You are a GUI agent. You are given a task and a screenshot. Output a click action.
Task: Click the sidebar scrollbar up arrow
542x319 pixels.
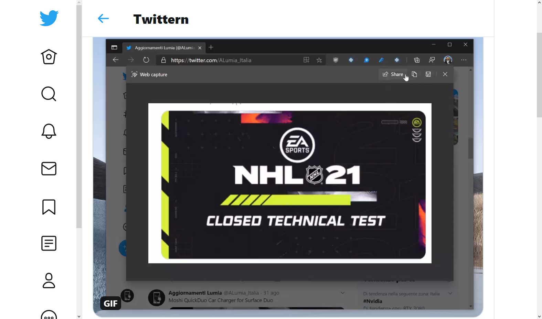click(x=79, y=2)
